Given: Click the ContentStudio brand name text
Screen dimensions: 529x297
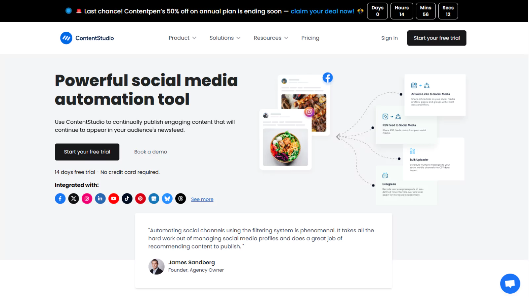Looking at the screenshot, I should 95,38.
